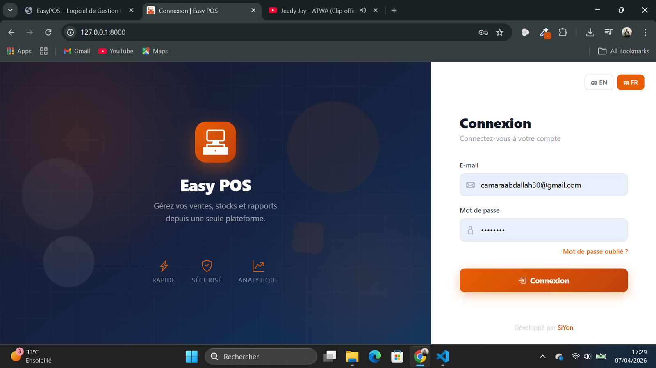Open the clock showing 17:29

click(x=631, y=356)
